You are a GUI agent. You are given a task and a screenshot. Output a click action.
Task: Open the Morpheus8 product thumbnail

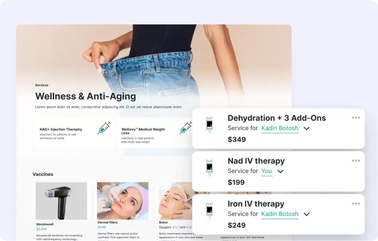coord(61,201)
